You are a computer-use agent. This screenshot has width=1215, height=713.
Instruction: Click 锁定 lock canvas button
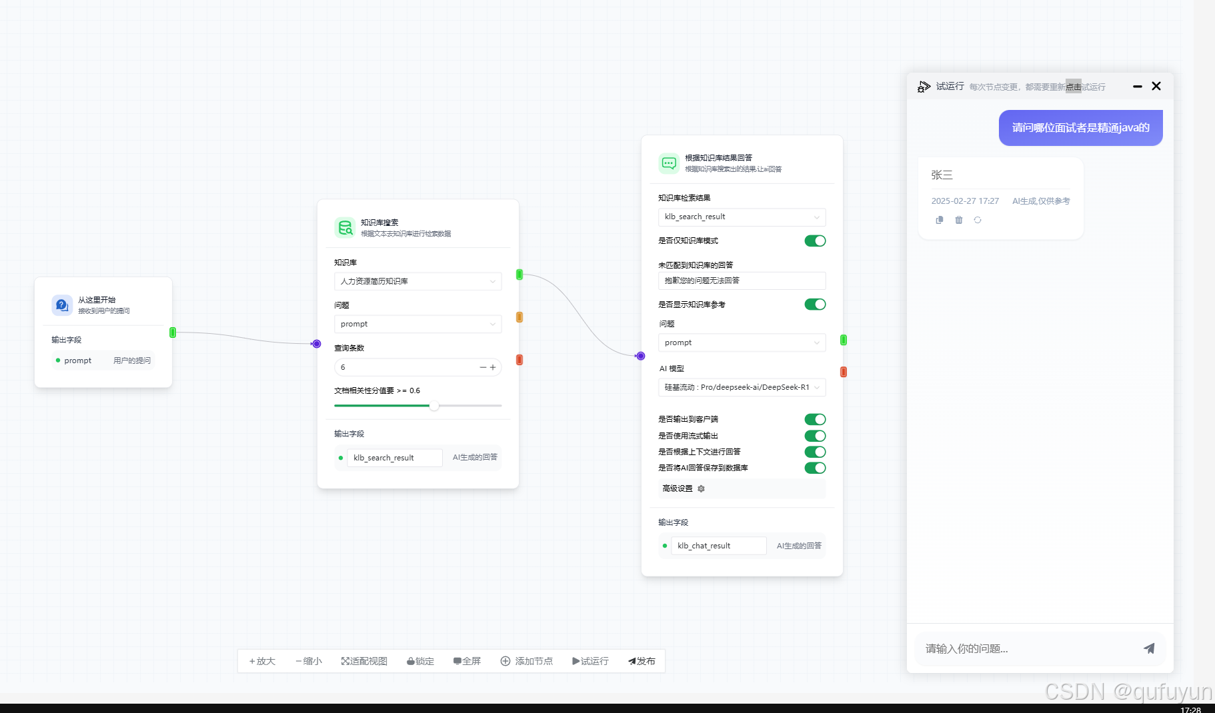(x=420, y=661)
